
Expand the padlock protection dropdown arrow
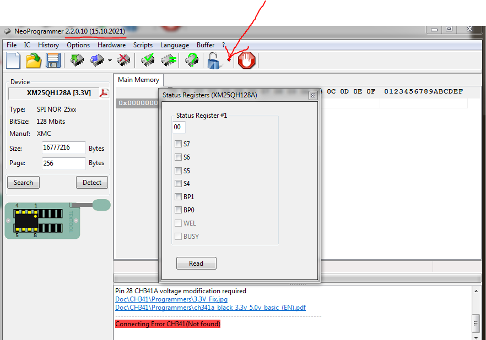click(229, 61)
